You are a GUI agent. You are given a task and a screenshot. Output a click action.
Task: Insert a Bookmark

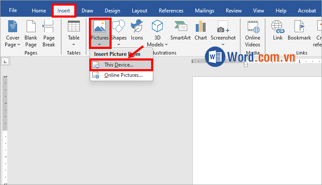click(299, 27)
